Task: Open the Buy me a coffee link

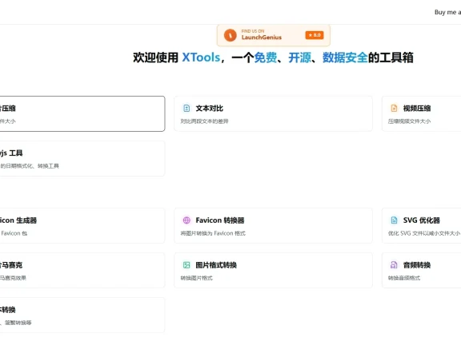Action: pos(447,12)
